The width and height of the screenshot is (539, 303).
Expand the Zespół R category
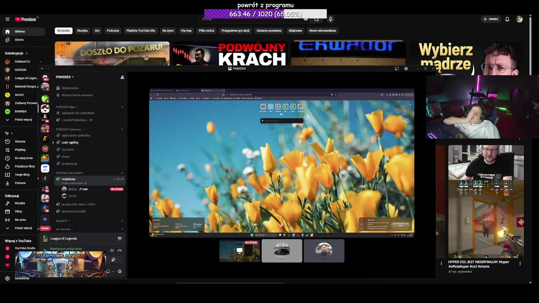(x=62, y=221)
